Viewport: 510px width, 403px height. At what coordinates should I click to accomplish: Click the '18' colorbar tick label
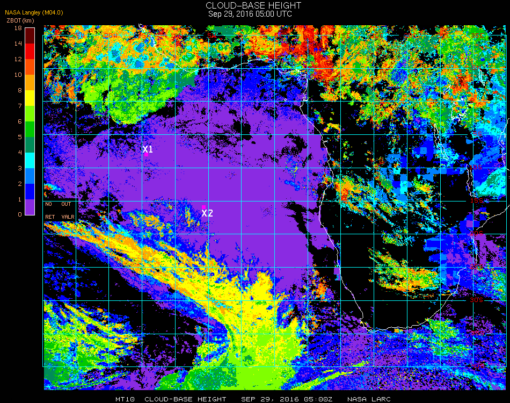tap(18, 28)
